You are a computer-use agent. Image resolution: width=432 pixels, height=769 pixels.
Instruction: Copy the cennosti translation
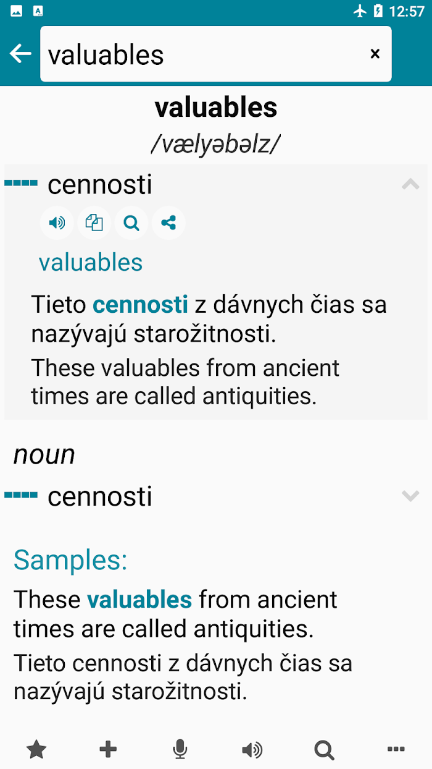[94, 223]
